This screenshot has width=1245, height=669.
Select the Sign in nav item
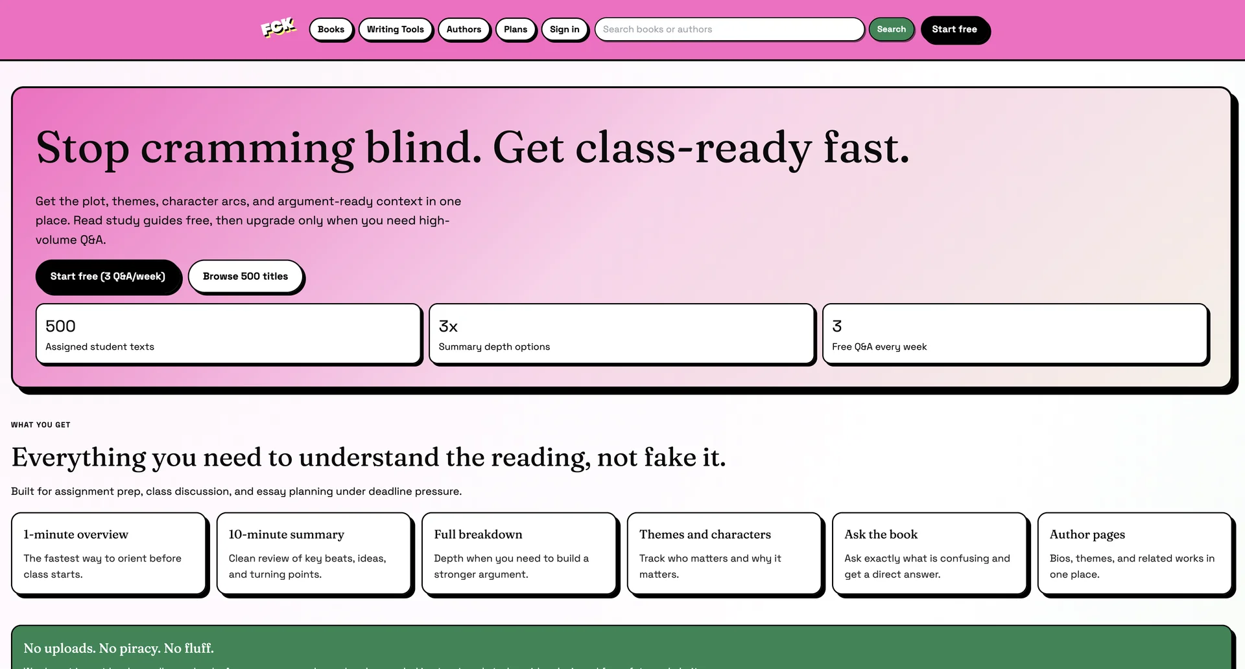[565, 29]
